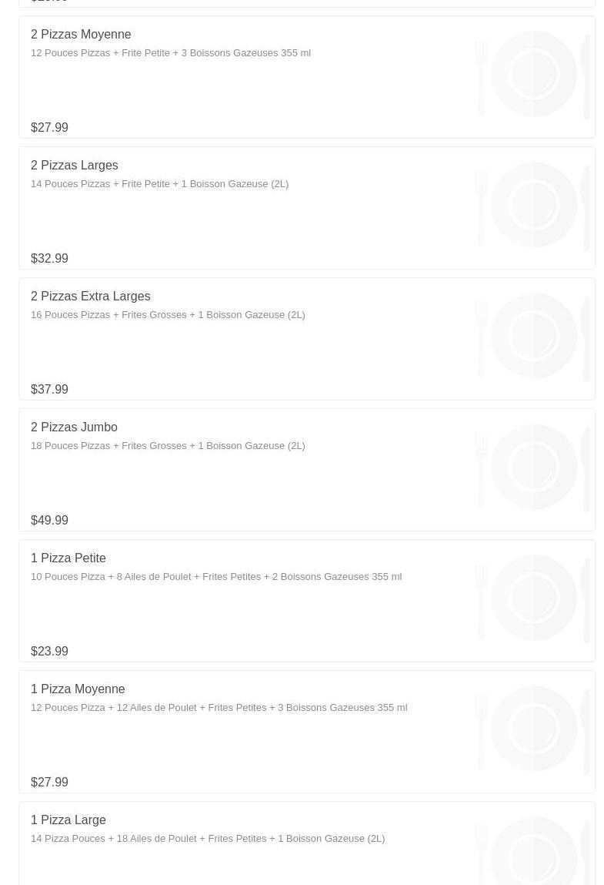Viewport: 604px width, 885px height.
Task: Click the plate icon beside 2 Pizzas Jumbo
Action: pos(533,468)
